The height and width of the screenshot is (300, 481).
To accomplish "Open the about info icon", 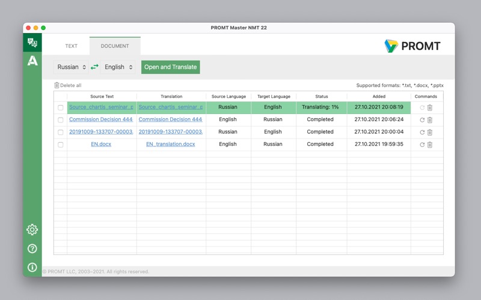I will (32, 267).
